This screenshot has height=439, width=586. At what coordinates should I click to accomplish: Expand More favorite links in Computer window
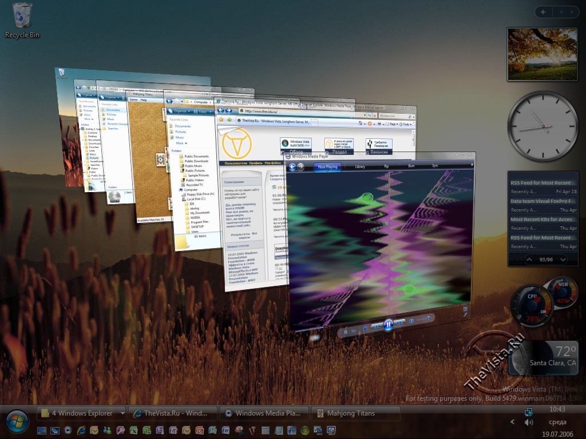coord(181,143)
